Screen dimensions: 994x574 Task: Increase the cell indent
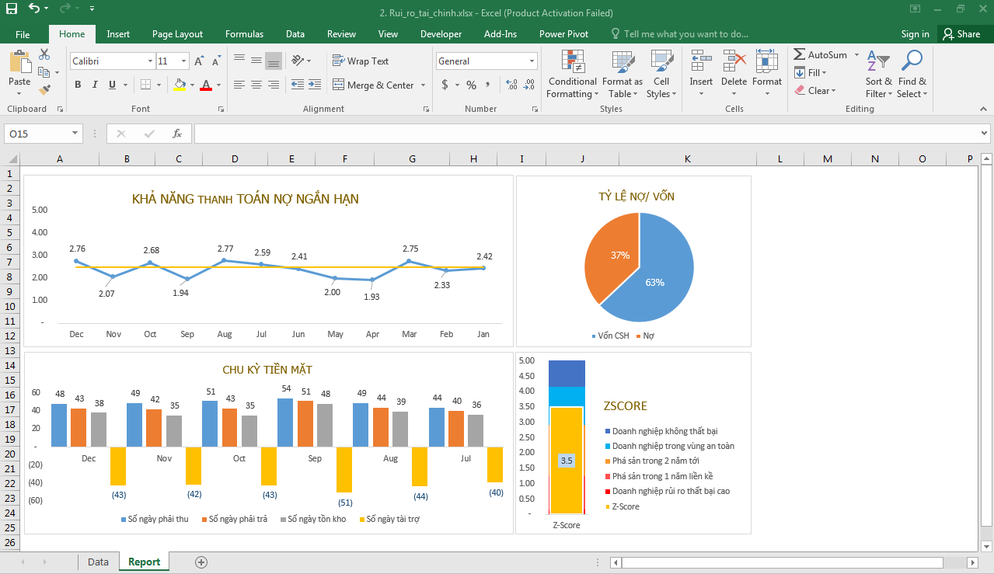point(314,85)
